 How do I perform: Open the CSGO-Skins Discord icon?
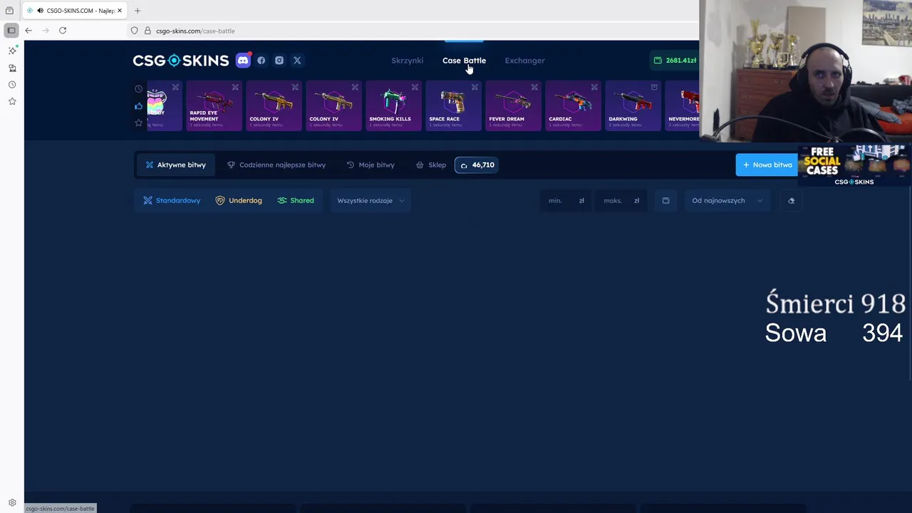pos(243,61)
